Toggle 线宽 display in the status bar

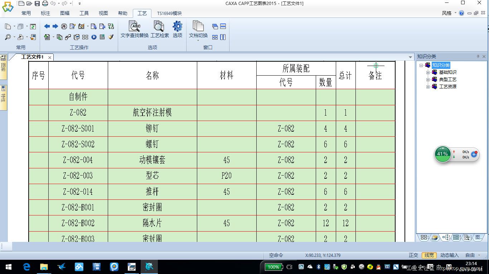click(x=429, y=255)
